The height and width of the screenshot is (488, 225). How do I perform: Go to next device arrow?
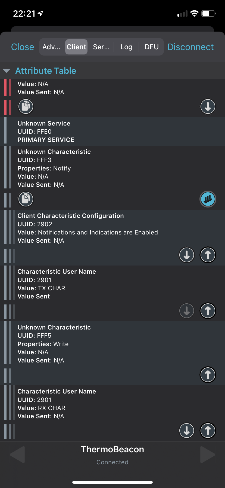(x=208, y=455)
